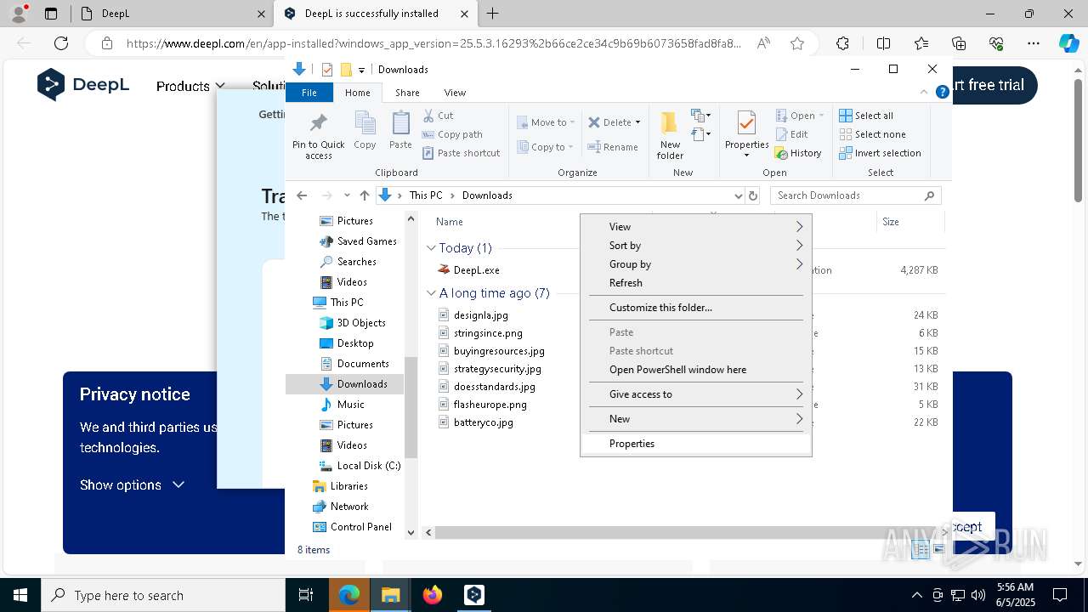The height and width of the screenshot is (612, 1088).
Task: Choose Open PowerShell window here
Action: tap(696, 370)
